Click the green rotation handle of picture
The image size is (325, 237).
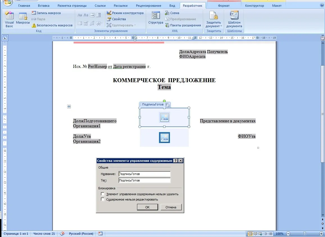[164, 101]
